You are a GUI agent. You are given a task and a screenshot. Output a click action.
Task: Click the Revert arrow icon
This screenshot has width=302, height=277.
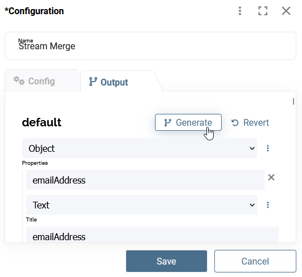click(235, 122)
